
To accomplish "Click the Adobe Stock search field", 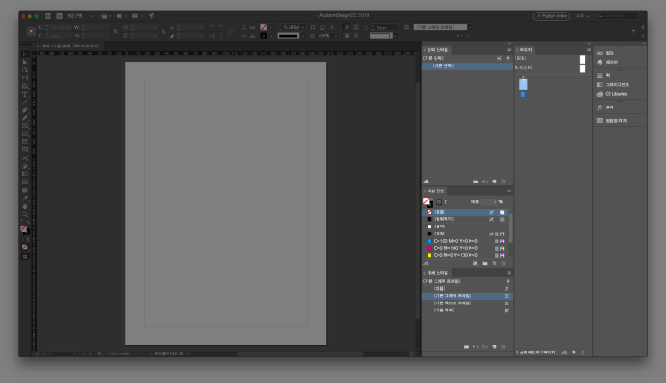I will [x=618, y=16].
